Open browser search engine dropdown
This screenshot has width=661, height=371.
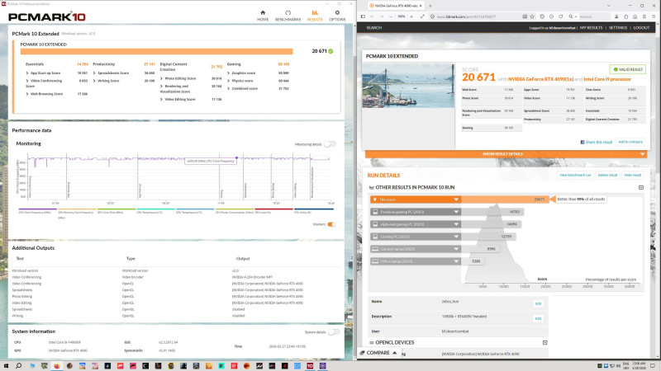(x=571, y=16)
